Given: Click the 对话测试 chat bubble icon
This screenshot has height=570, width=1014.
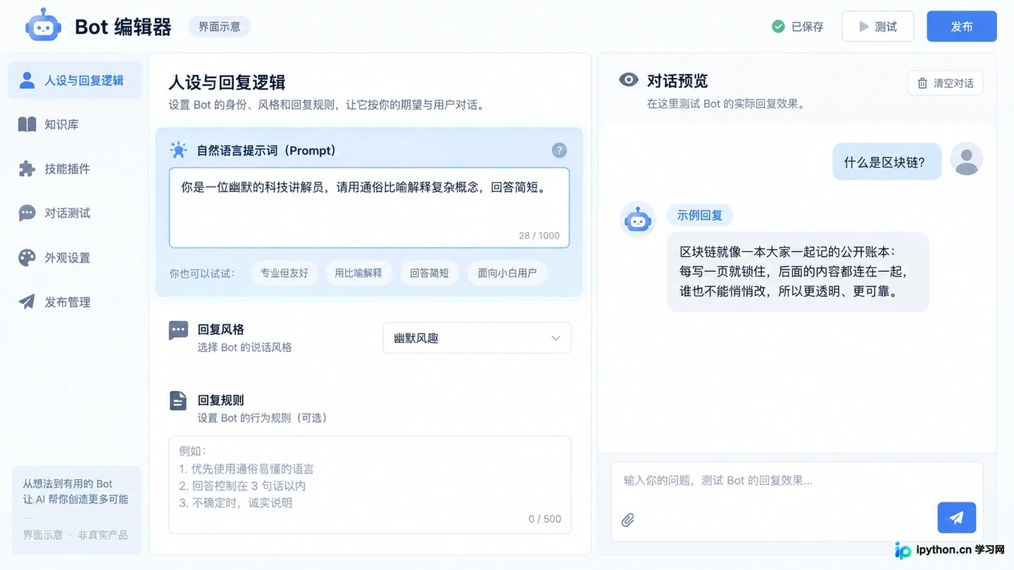Looking at the screenshot, I should point(27,213).
